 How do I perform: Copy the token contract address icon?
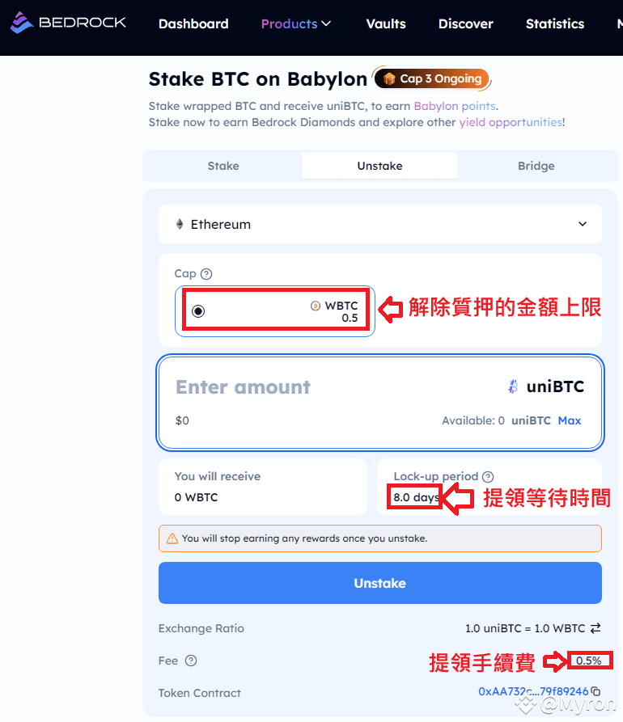click(x=595, y=691)
